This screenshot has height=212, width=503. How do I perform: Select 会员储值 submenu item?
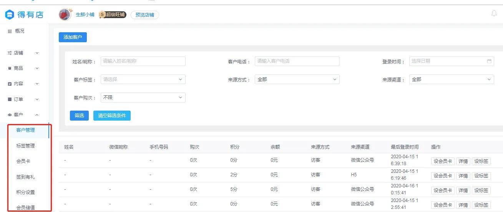26,208
